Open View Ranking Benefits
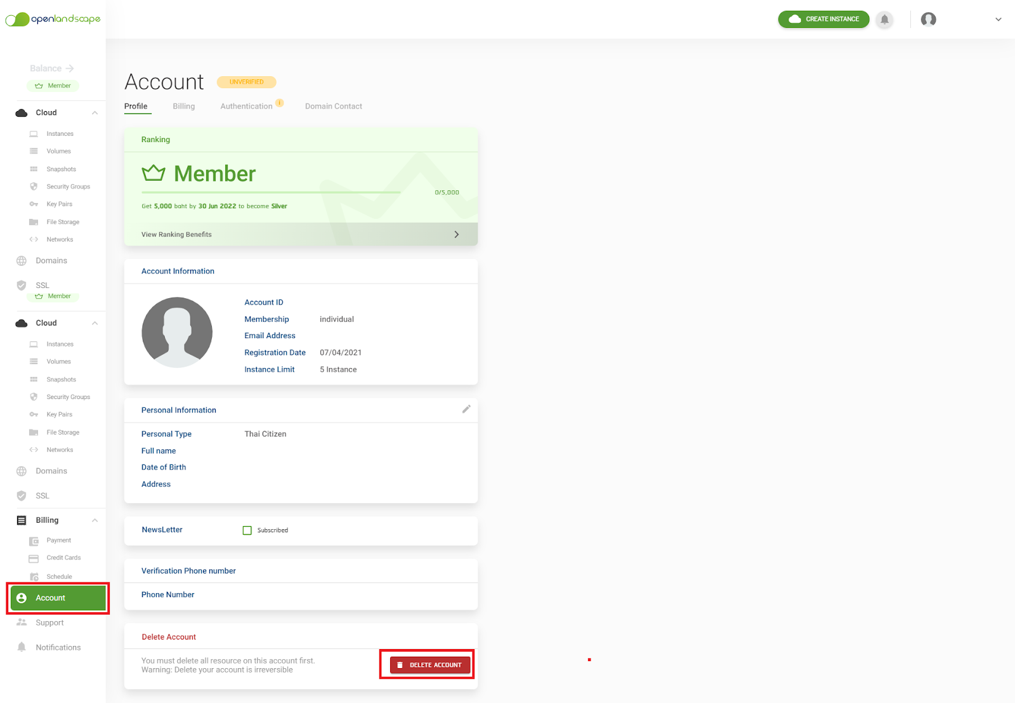 pyautogui.click(x=301, y=234)
